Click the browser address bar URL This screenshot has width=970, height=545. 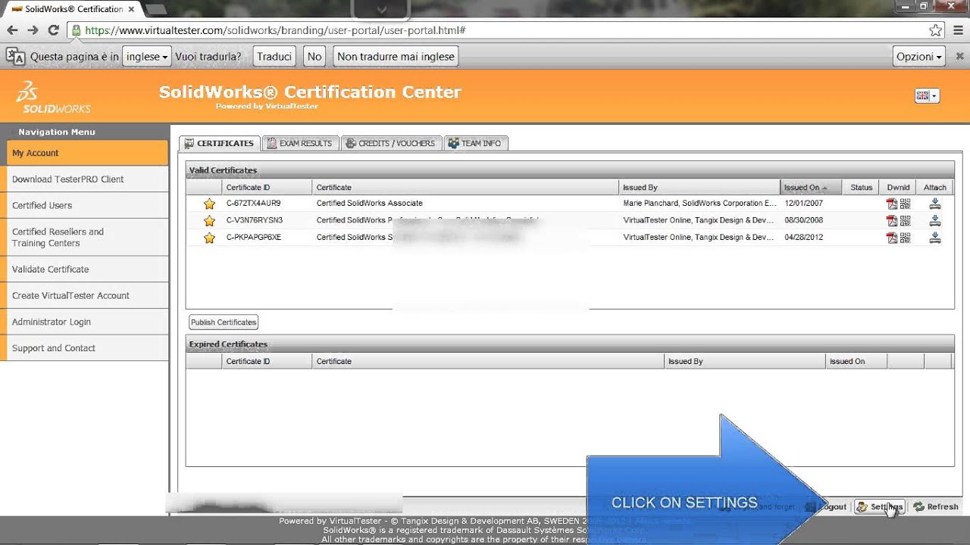pos(275,31)
